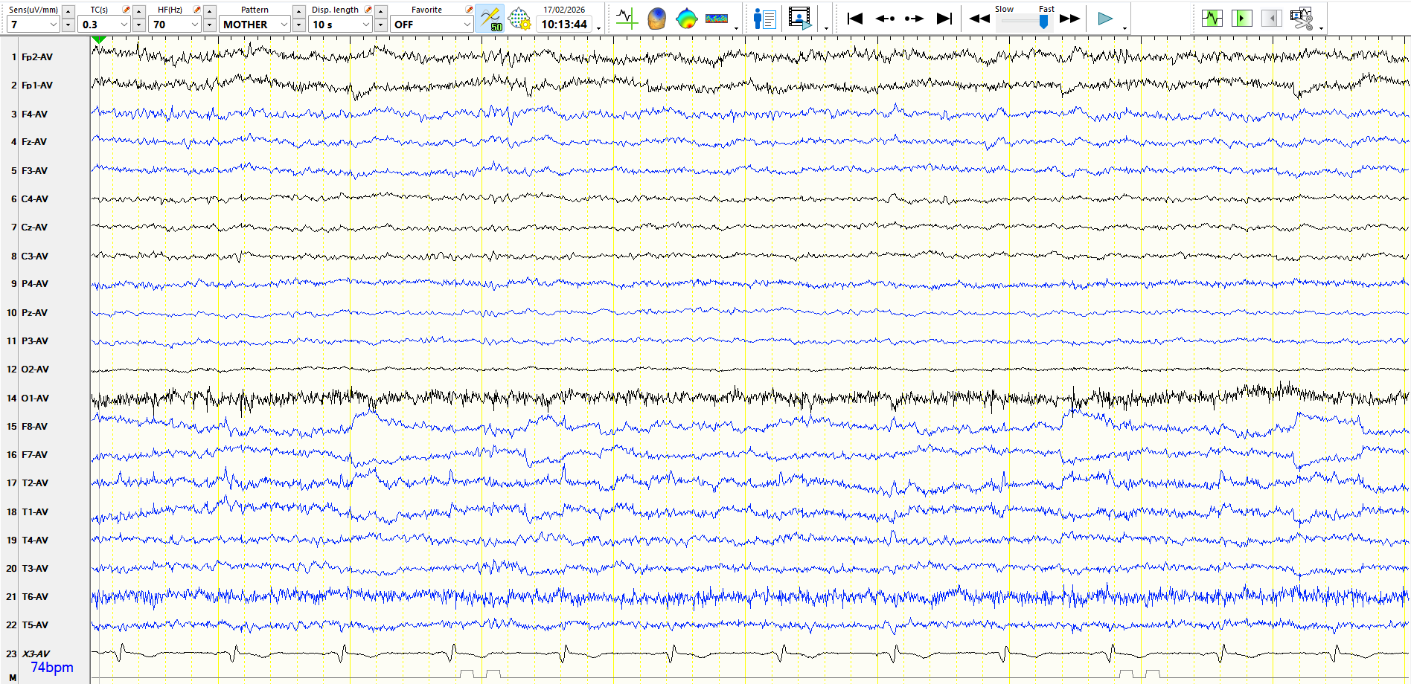Jump to the start of the recording
Screen dimensions: 1411x684
(x=854, y=18)
